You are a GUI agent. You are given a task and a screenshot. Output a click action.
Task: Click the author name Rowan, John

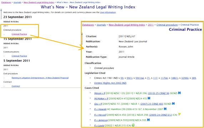pyautogui.click(x=126, y=47)
